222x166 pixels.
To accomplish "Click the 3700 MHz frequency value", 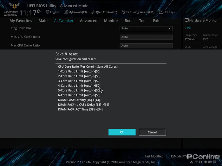I will tap(190, 39).
